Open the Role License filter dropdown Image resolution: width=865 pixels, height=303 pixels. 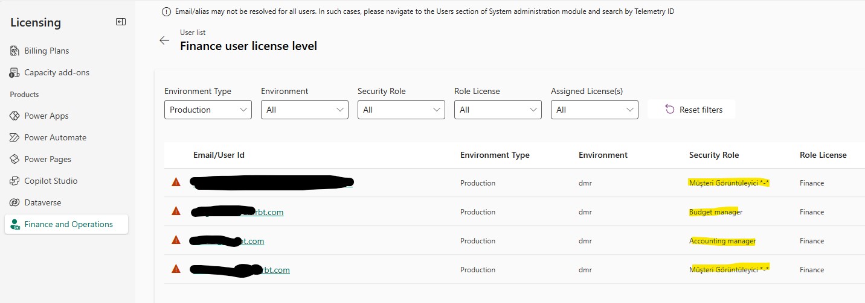[x=498, y=110]
